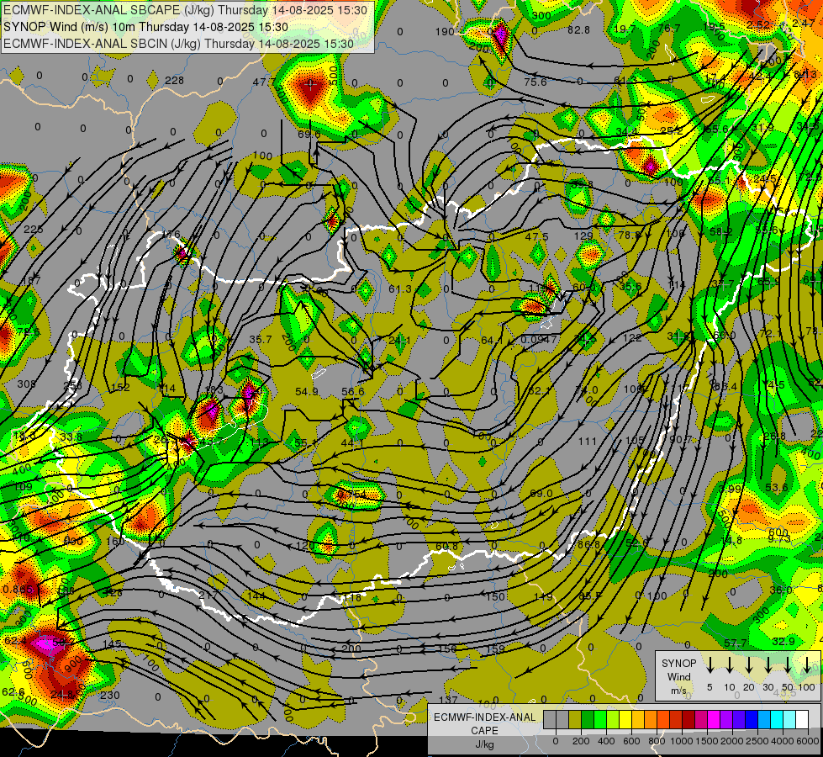Image resolution: width=823 pixels, height=757 pixels.
Task: Click the '122' value on the map
Action: 632,338
